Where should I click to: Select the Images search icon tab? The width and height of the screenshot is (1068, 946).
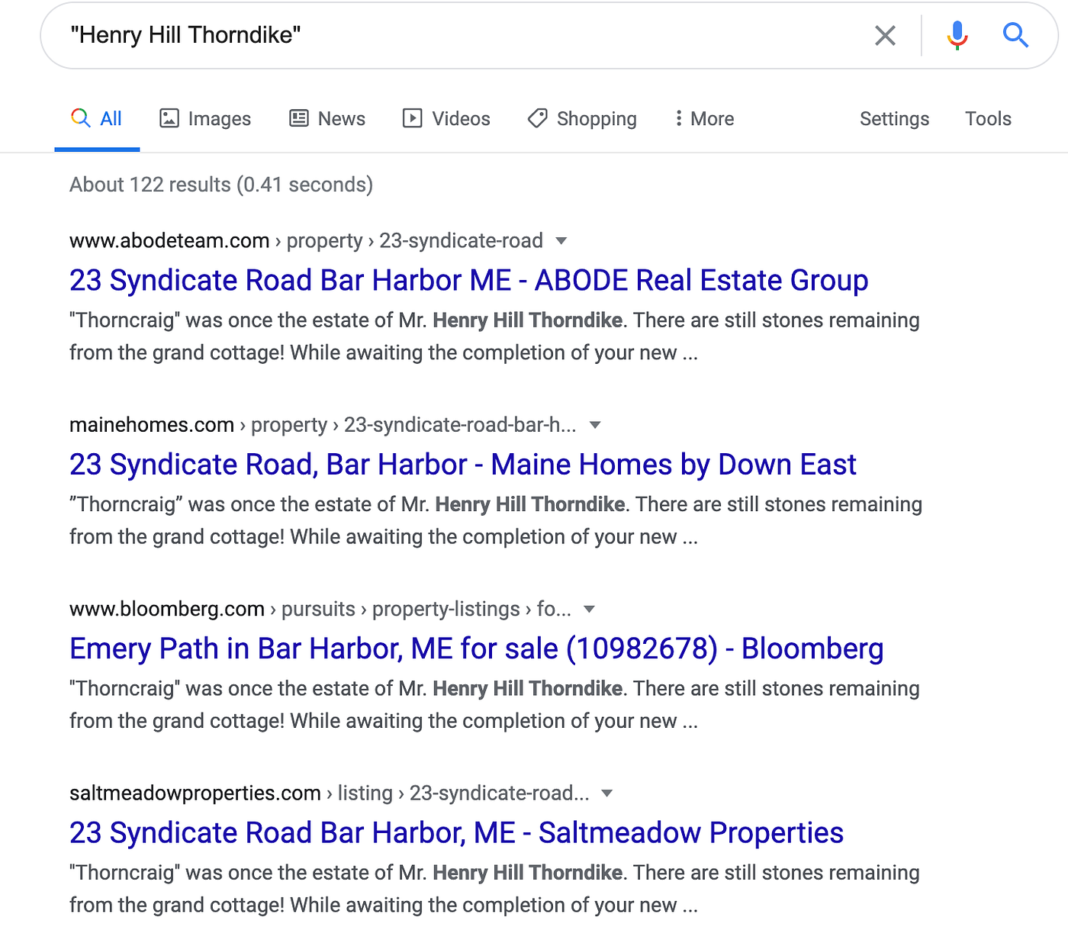pyautogui.click(x=169, y=118)
